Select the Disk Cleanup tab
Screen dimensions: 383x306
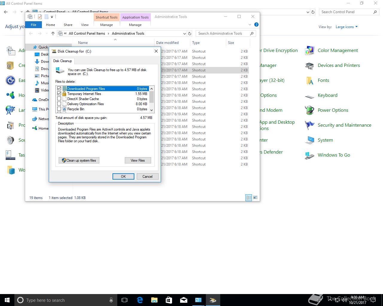coord(63,61)
